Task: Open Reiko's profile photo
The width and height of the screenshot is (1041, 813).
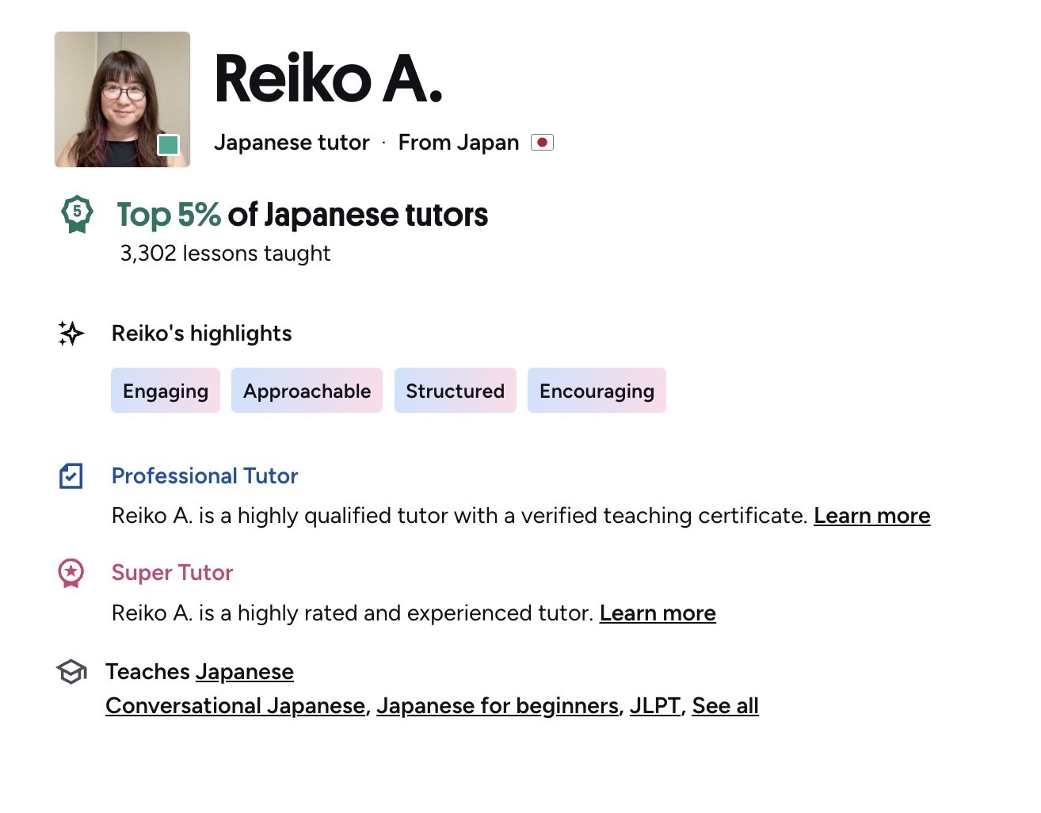Action: tap(122, 99)
